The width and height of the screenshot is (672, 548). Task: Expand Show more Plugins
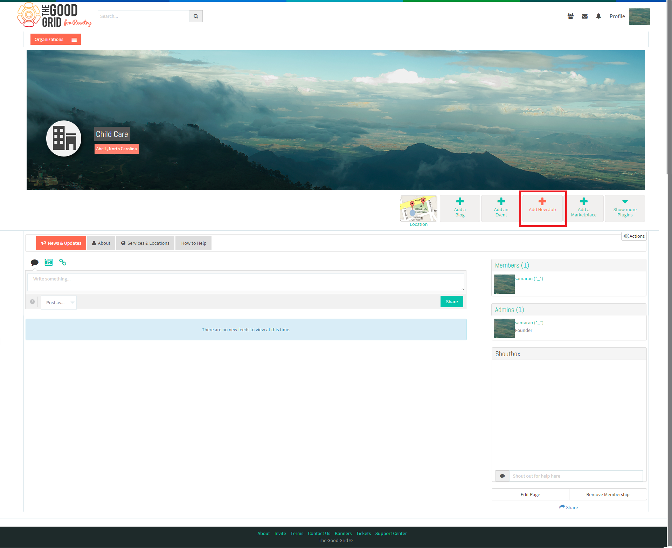[625, 208]
